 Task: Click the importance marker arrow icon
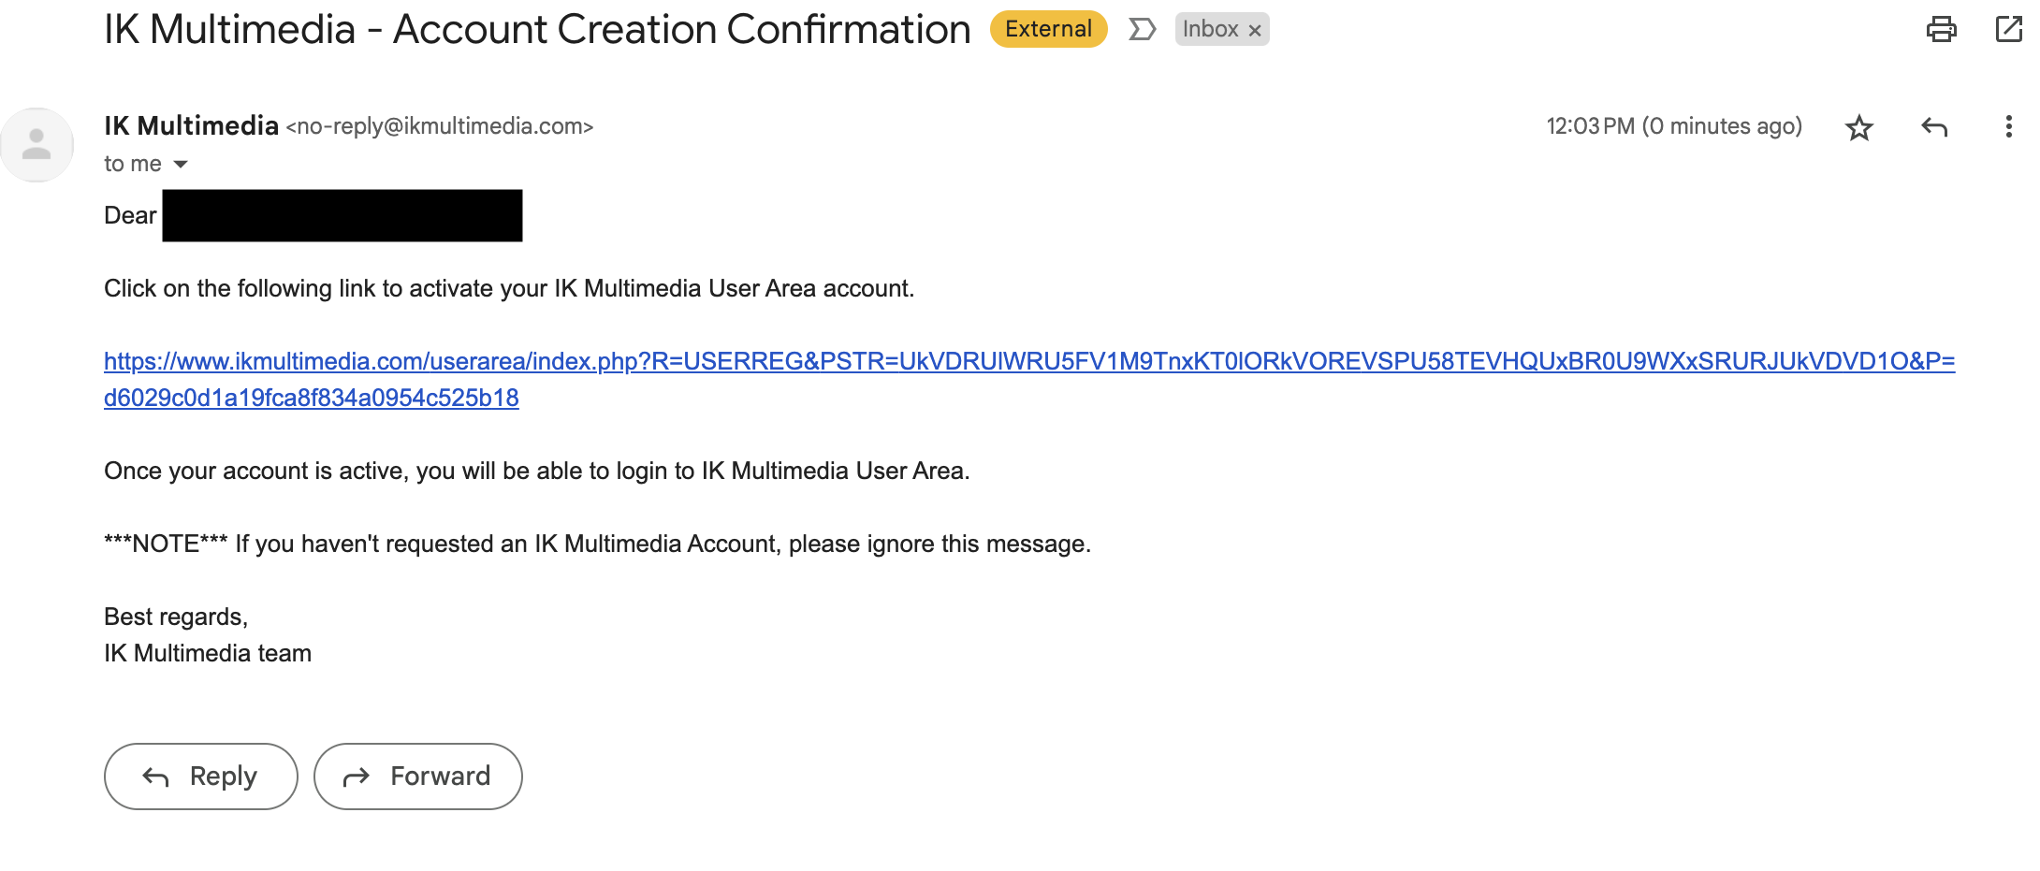1141,30
